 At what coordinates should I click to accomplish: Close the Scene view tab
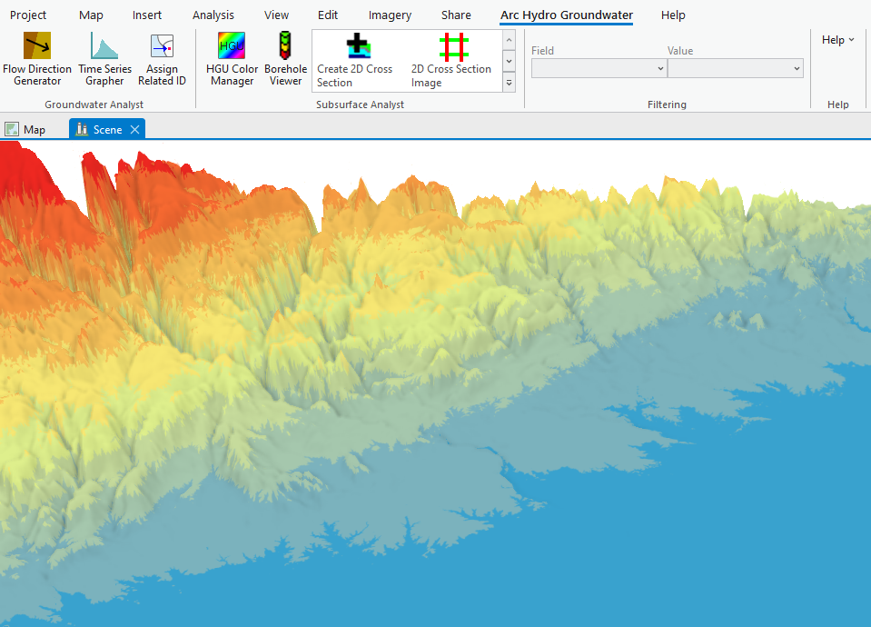coord(135,130)
